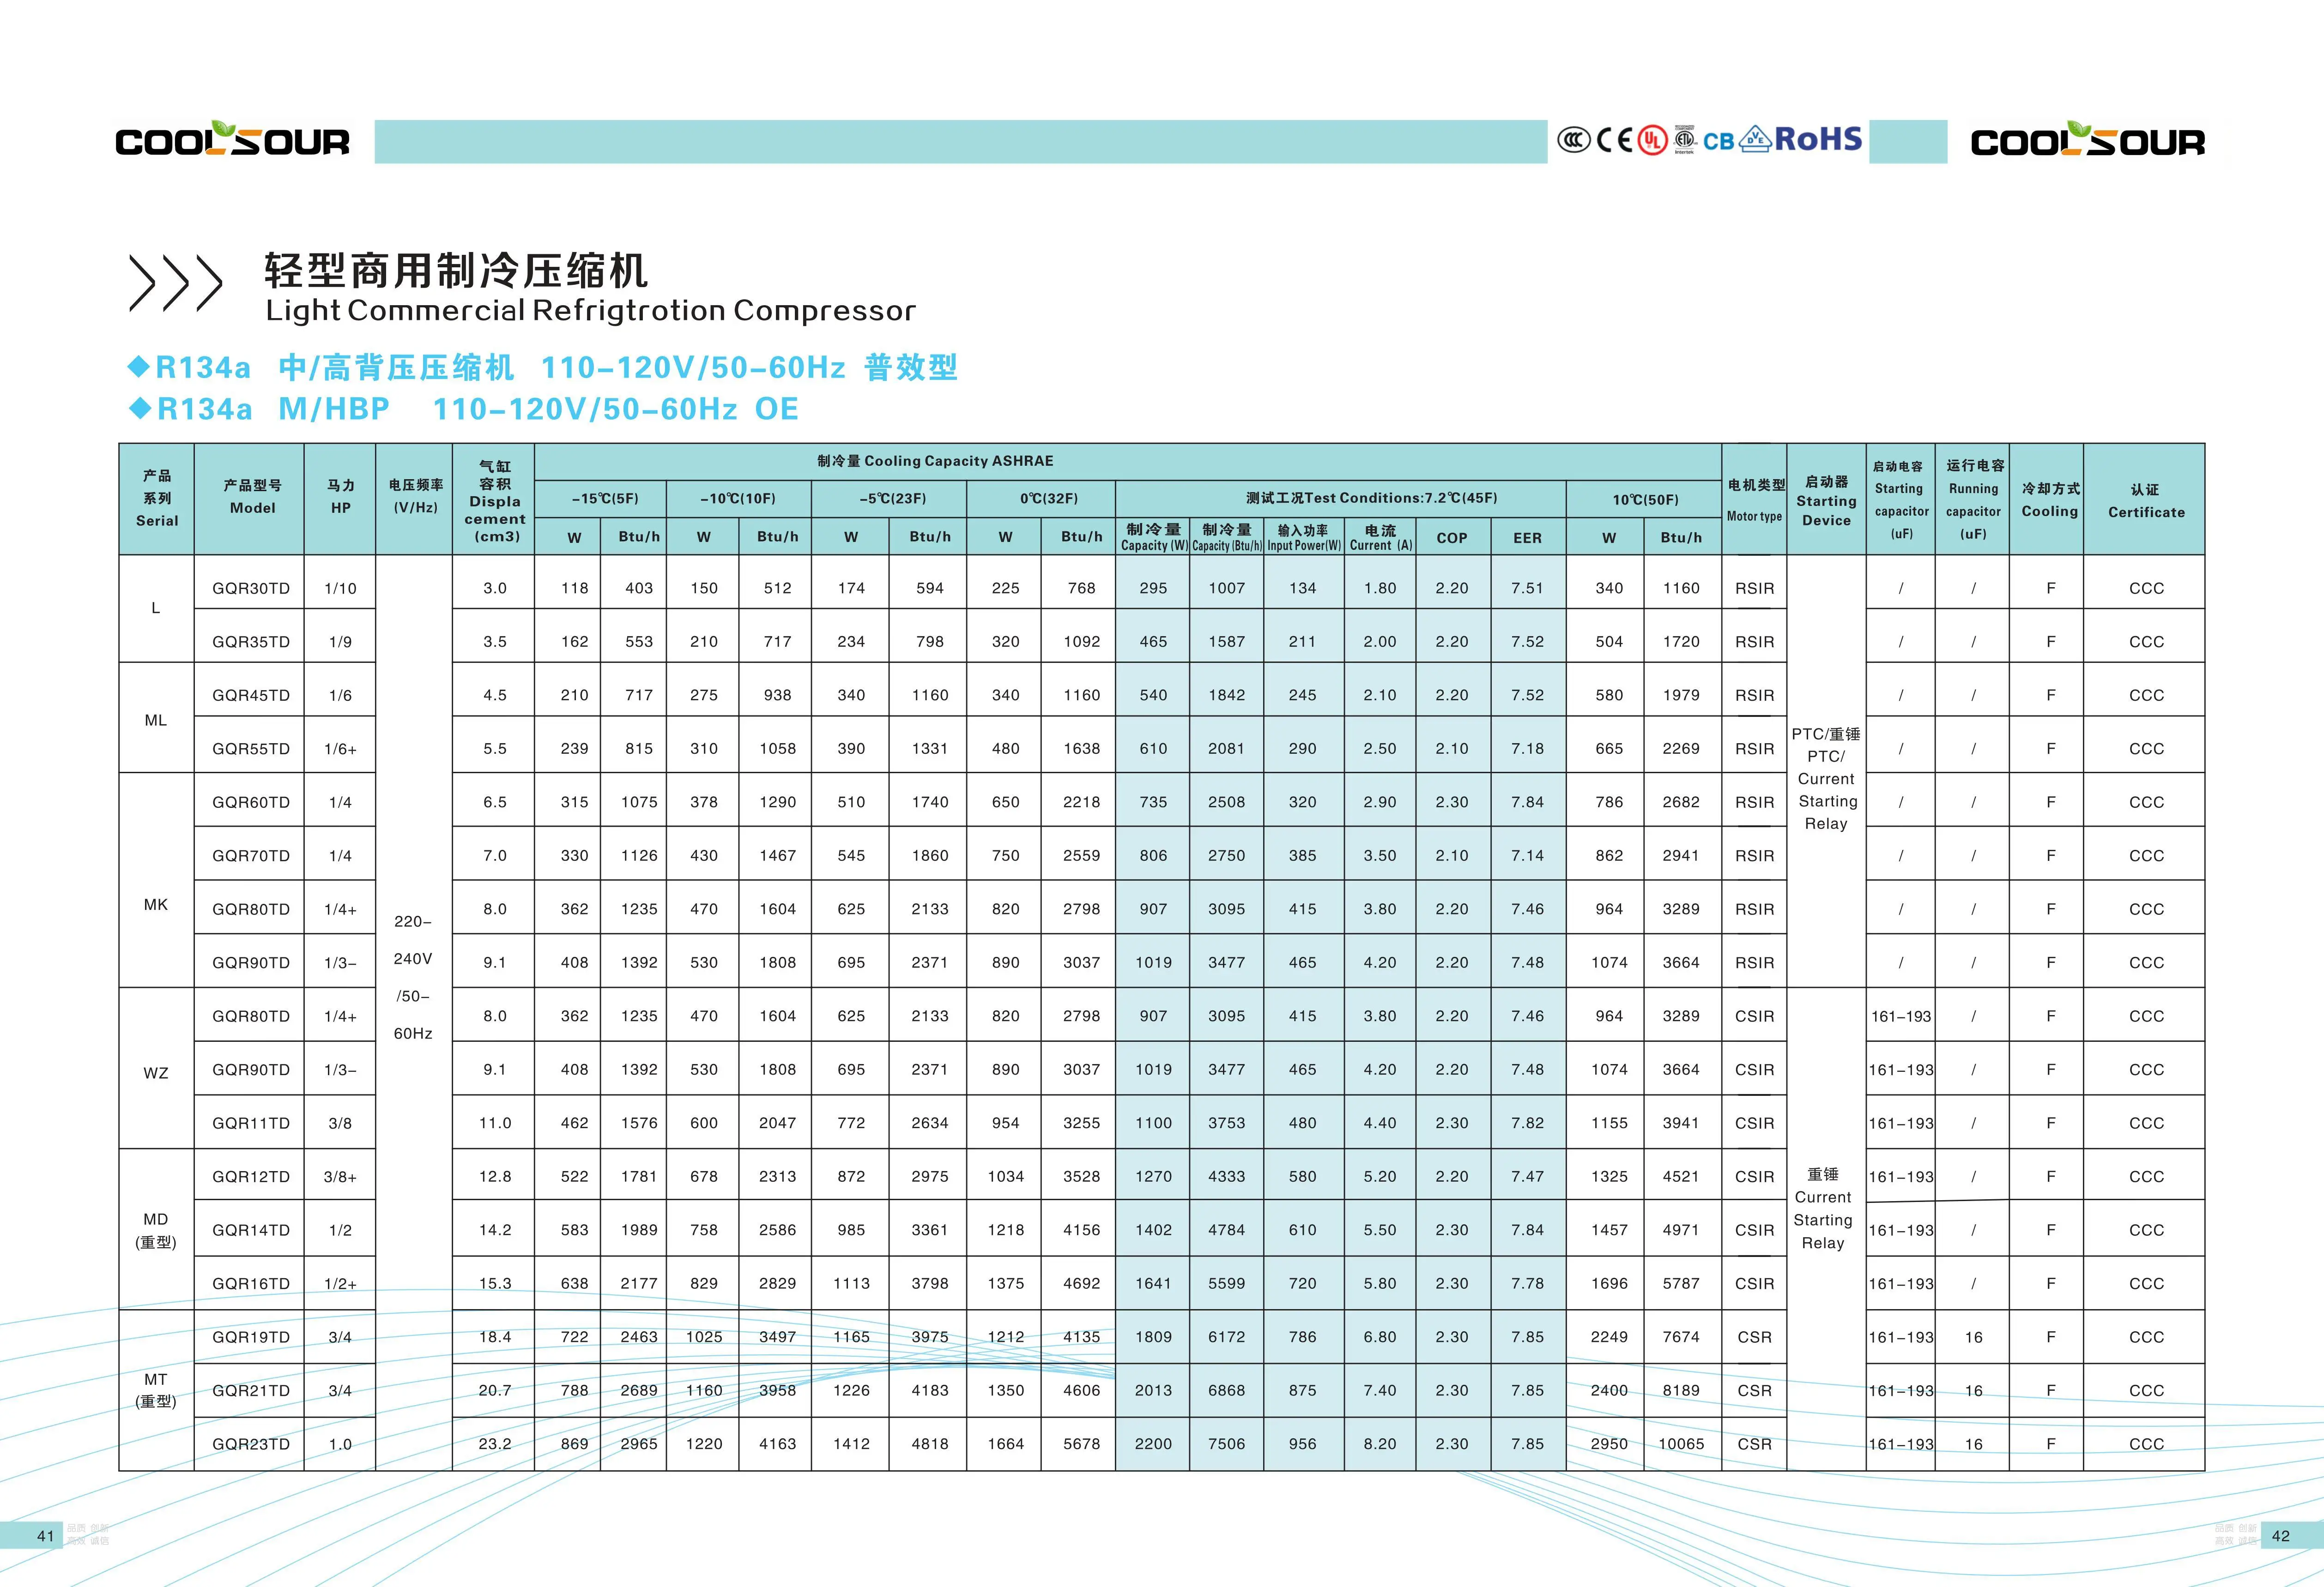Click the COOLSOUR logo at top right
This screenshot has width=2324, height=1587.
[2087, 139]
